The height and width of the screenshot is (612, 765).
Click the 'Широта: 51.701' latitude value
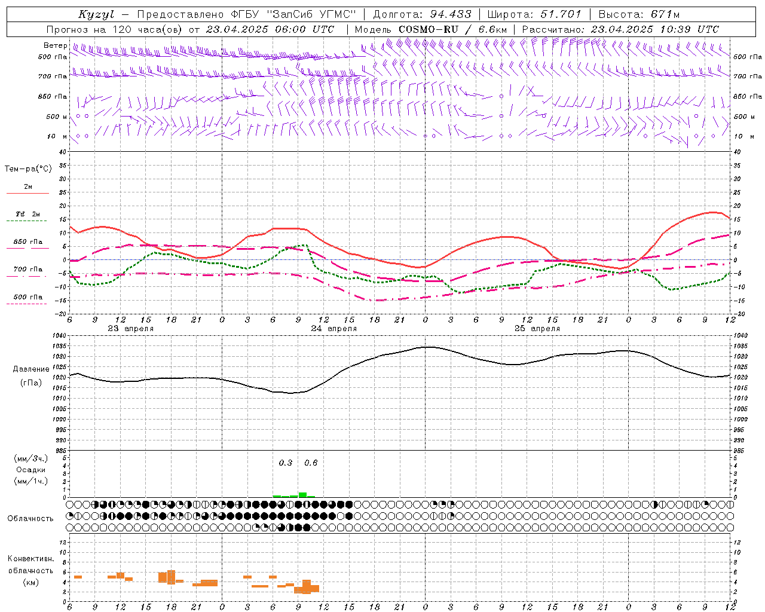click(534, 14)
